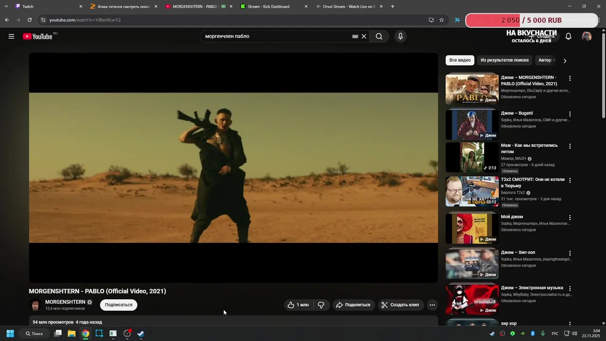This screenshot has height=341, width=606.
Task: Open Т2х2 СМОТРИТ: Они не хотели title
Action: pyautogui.click(x=533, y=183)
